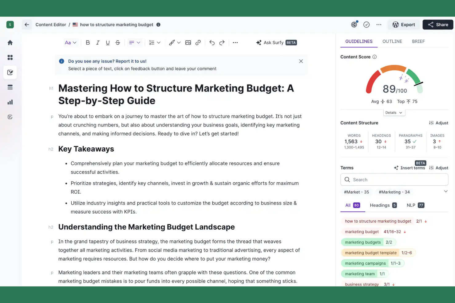The image size is (455, 303).
Task: Expand the hashtag list chevron
Action: 446,192
